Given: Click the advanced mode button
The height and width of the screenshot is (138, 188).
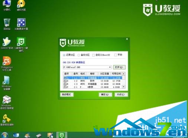Looking at the screenshot, I should click(67, 94).
